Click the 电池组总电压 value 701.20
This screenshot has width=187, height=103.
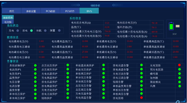154,23
